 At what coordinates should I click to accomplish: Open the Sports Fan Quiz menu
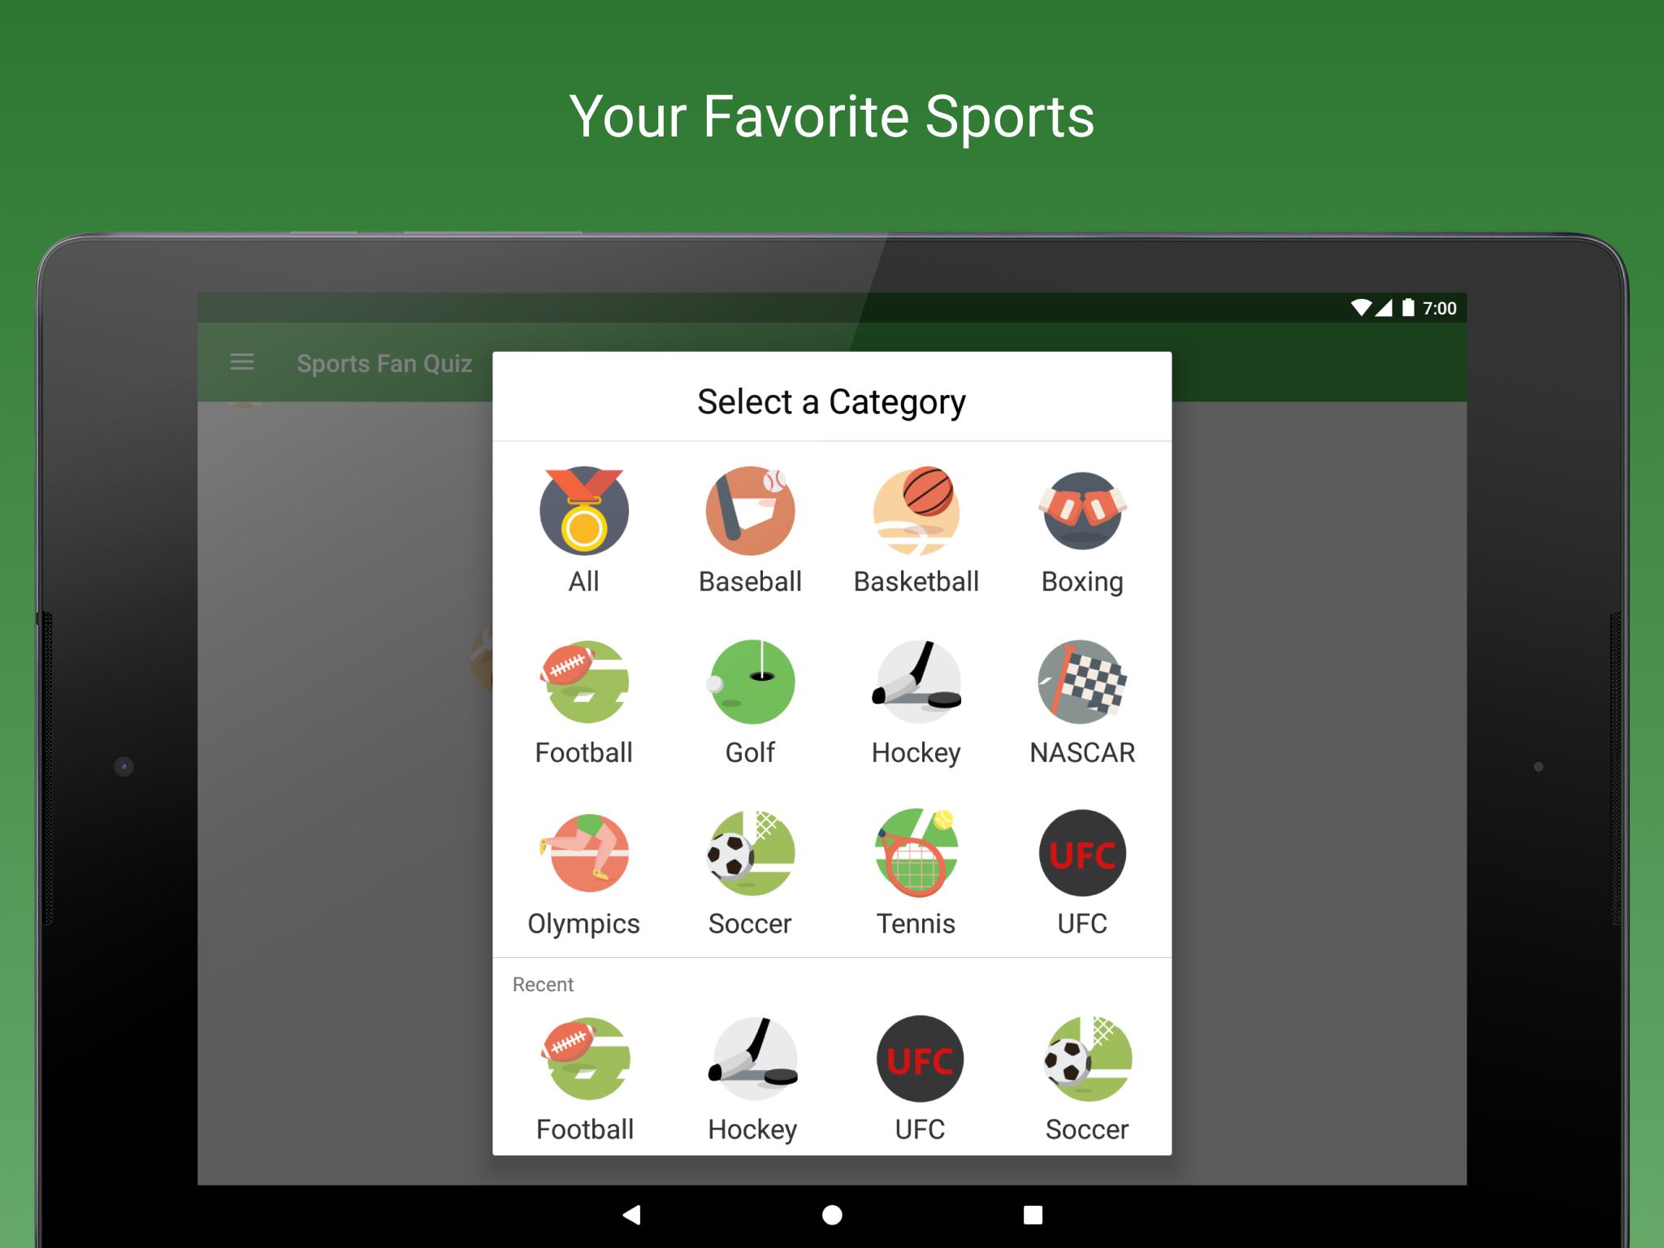(x=241, y=362)
